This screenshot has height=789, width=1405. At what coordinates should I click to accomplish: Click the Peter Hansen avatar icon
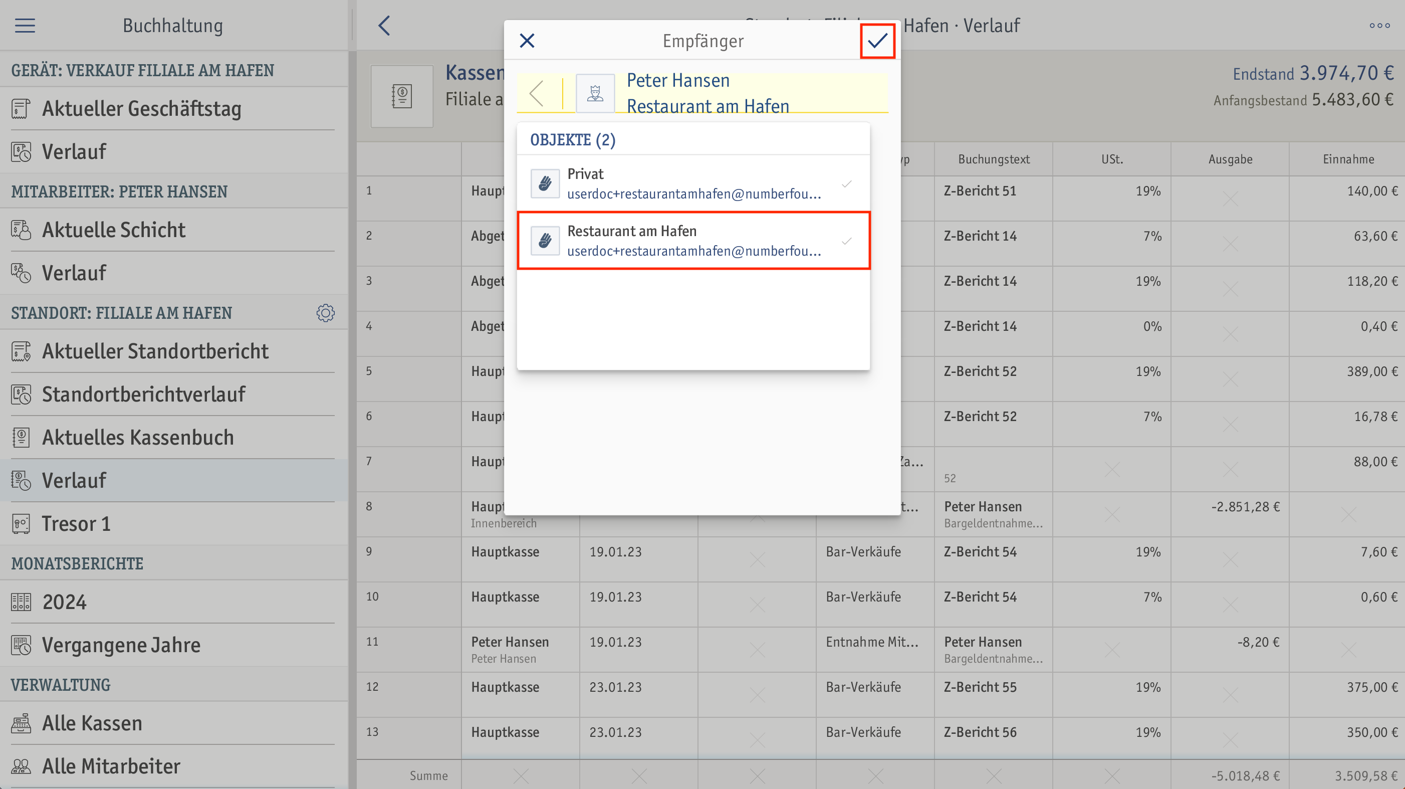(x=595, y=93)
